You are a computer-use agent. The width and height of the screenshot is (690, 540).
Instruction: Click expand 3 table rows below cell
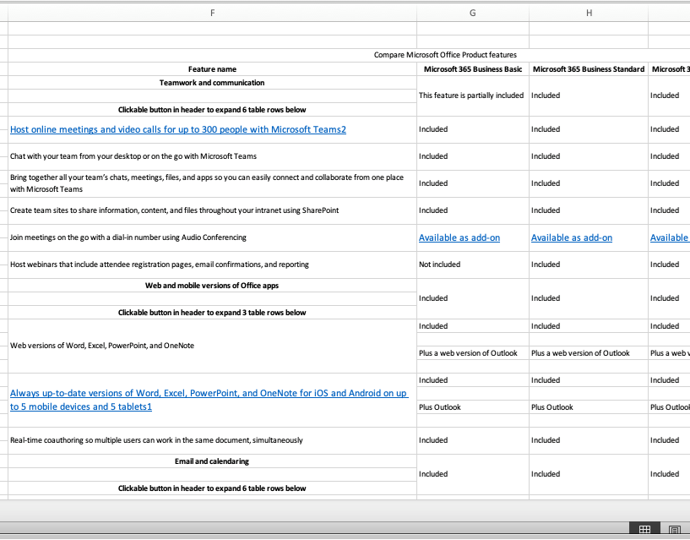point(212,313)
